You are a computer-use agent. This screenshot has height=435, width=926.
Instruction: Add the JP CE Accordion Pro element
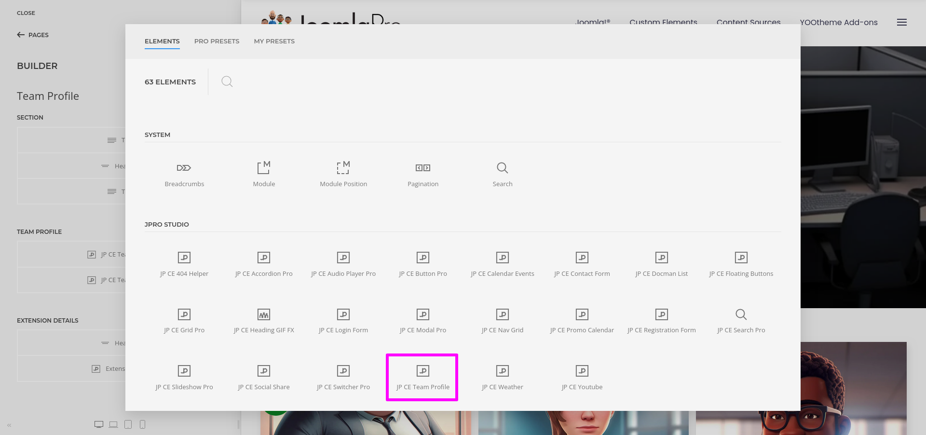click(x=263, y=264)
